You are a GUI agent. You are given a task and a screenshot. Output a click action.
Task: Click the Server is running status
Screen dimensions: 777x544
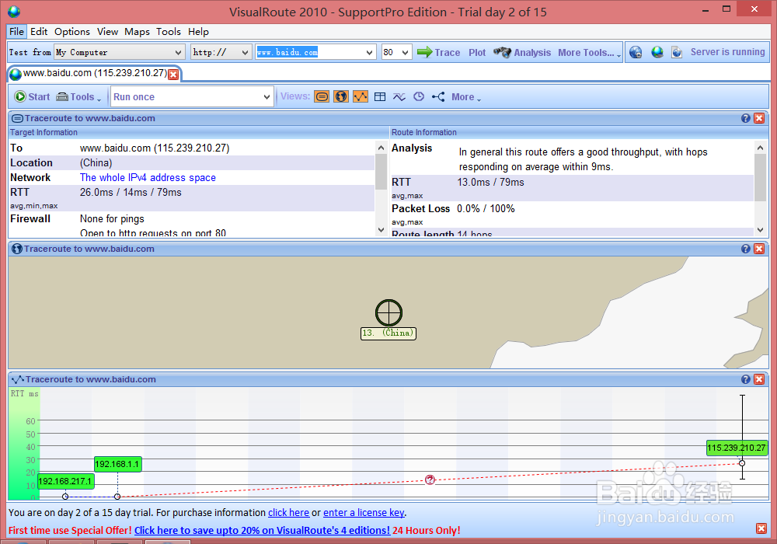727,52
